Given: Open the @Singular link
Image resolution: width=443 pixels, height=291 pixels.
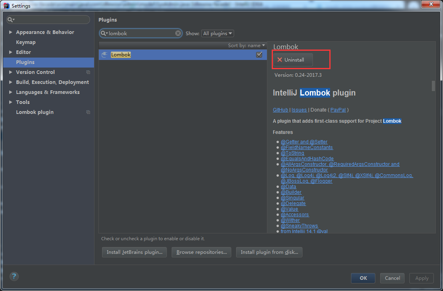Looking at the screenshot, I should coord(293,198).
